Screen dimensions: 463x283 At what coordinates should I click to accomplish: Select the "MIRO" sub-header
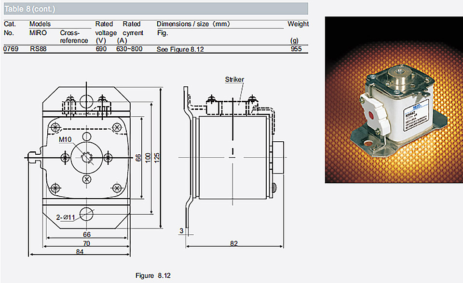click(38, 33)
